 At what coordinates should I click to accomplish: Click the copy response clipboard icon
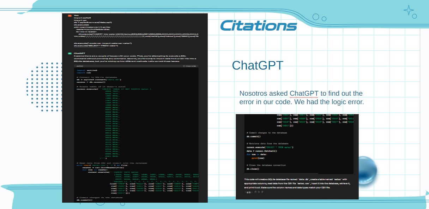[x=255, y=192]
